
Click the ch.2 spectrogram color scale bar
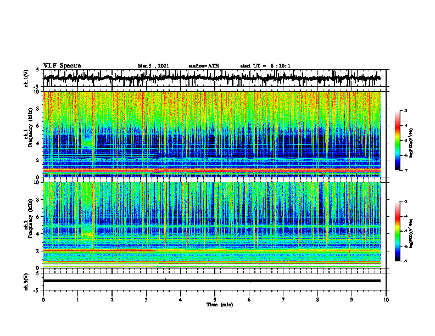[x=398, y=231]
